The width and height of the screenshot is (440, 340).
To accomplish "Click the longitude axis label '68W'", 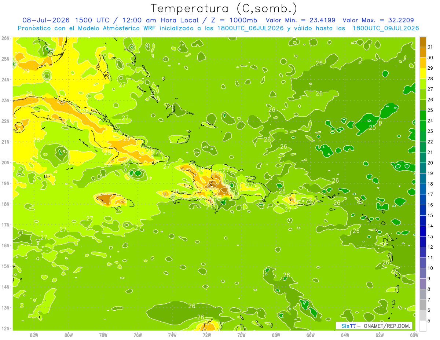I will click(276, 335).
